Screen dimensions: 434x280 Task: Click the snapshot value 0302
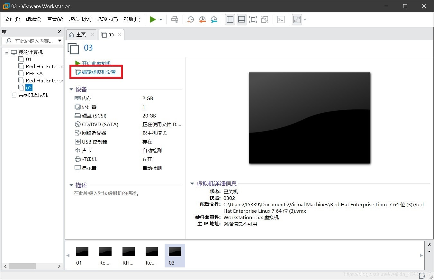[x=229, y=198]
